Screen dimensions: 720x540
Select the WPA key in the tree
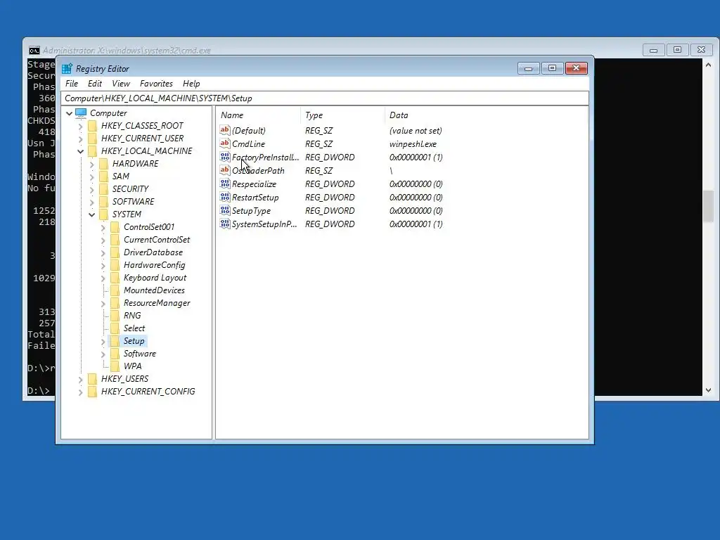pyautogui.click(x=133, y=366)
